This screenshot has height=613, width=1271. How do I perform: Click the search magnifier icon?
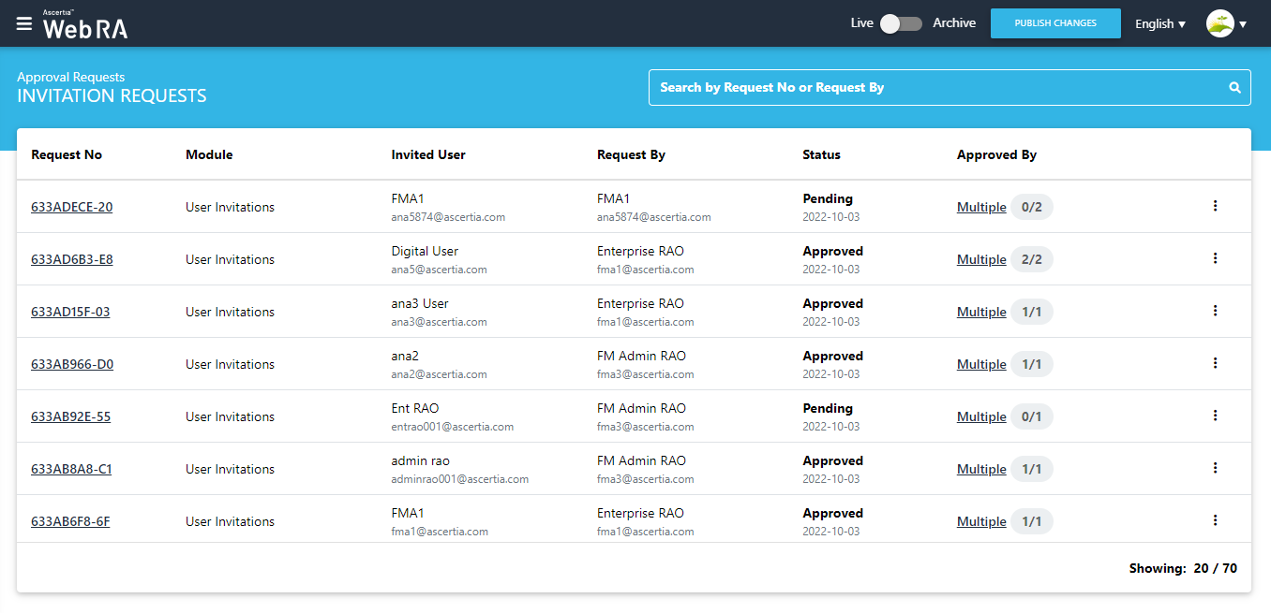(x=1234, y=87)
